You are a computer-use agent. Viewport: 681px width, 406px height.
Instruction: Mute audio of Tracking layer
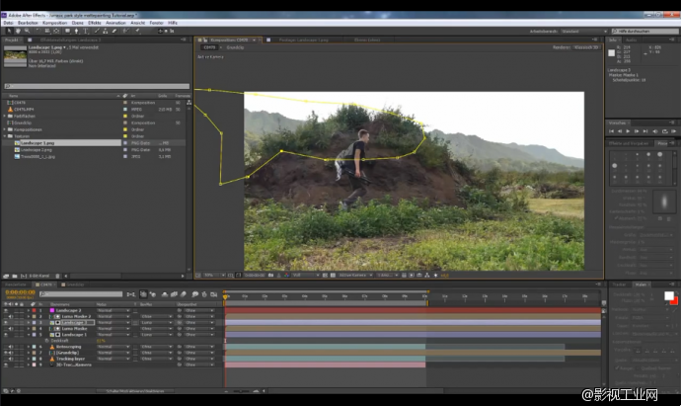point(11,359)
